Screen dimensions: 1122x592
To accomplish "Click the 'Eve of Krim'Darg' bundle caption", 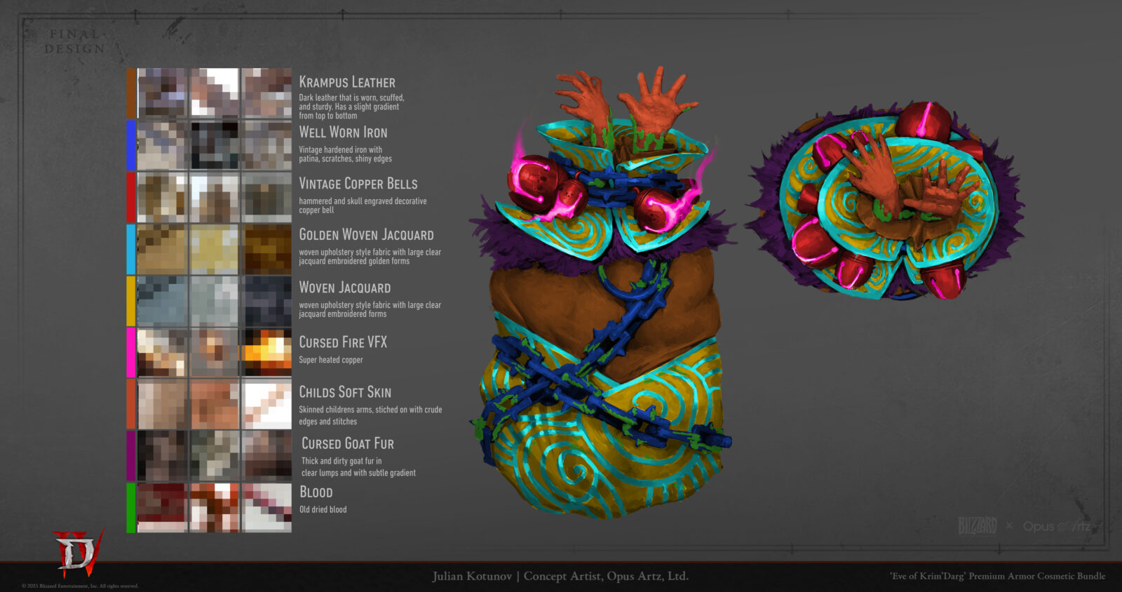I will 997,576.
